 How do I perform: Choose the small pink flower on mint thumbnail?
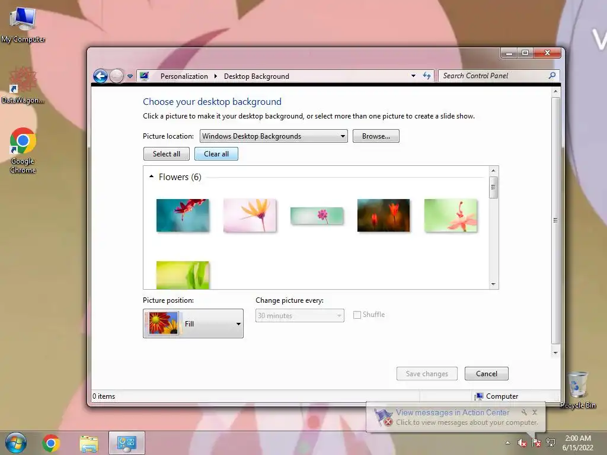click(317, 216)
